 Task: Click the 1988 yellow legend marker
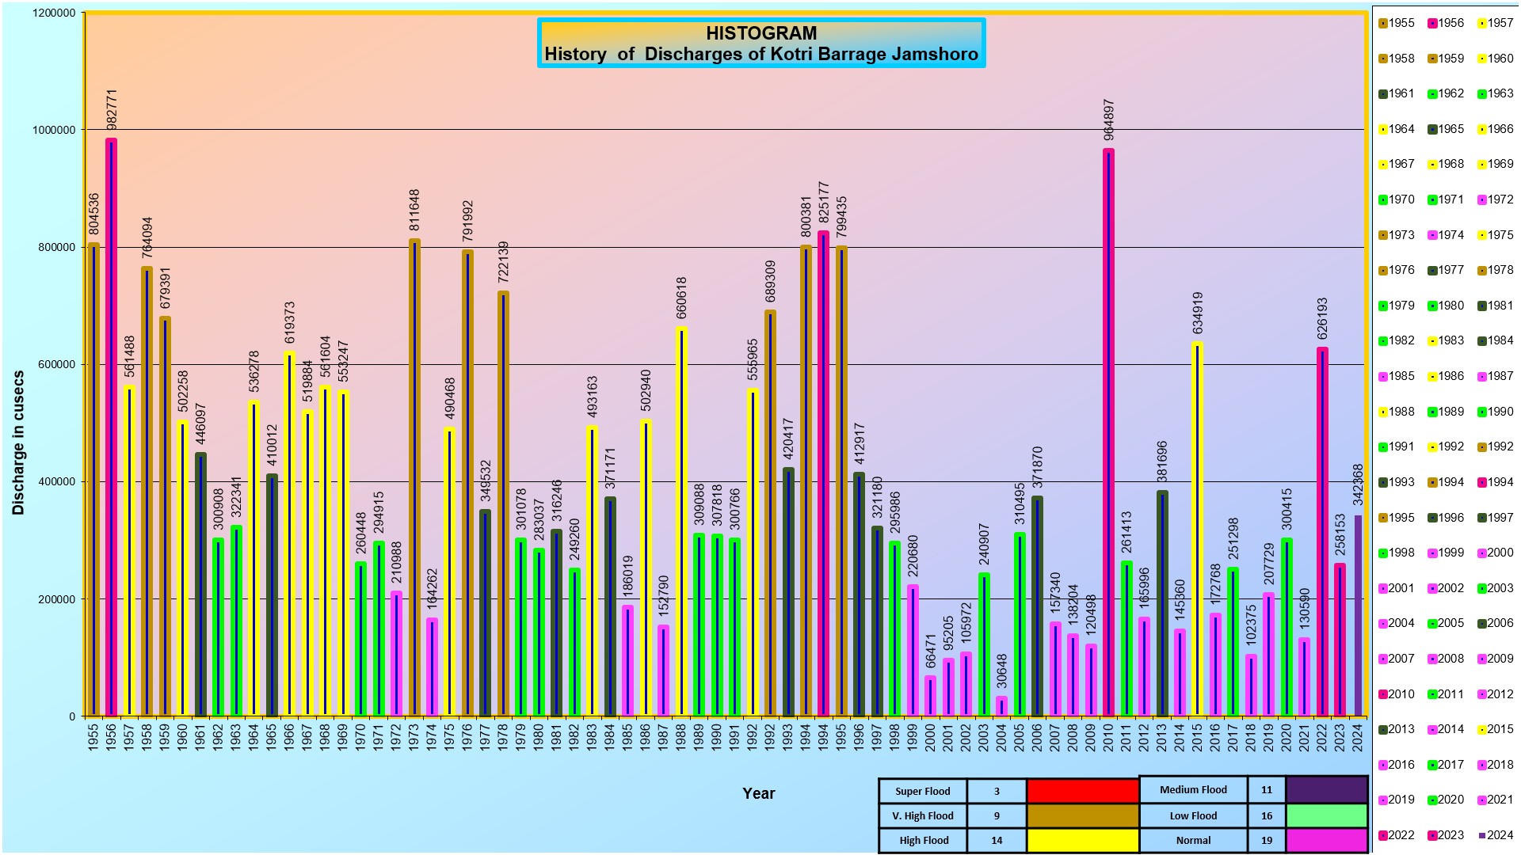[x=1383, y=412]
